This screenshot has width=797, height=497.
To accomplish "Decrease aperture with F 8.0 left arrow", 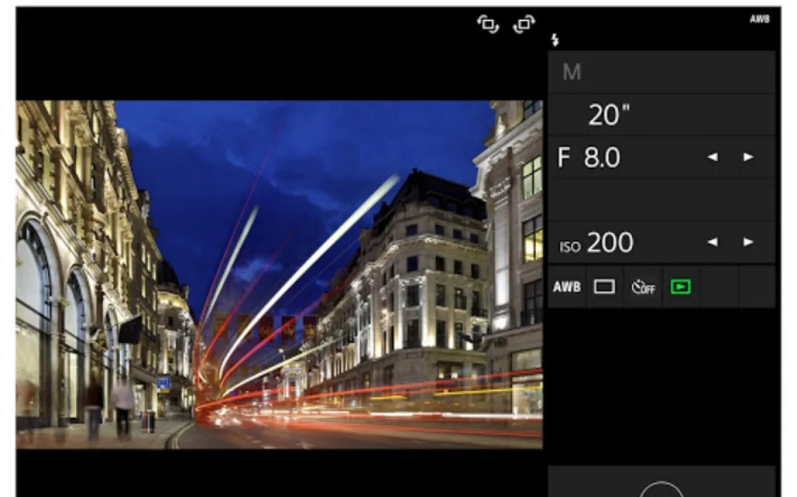I will tap(711, 158).
